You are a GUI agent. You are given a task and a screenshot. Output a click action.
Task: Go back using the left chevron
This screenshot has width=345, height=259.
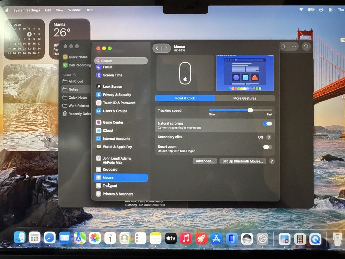pyautogui.click(x=157, y=48)
